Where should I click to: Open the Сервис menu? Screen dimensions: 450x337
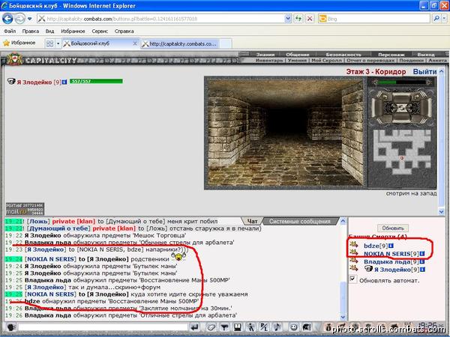tap(100, 31)
